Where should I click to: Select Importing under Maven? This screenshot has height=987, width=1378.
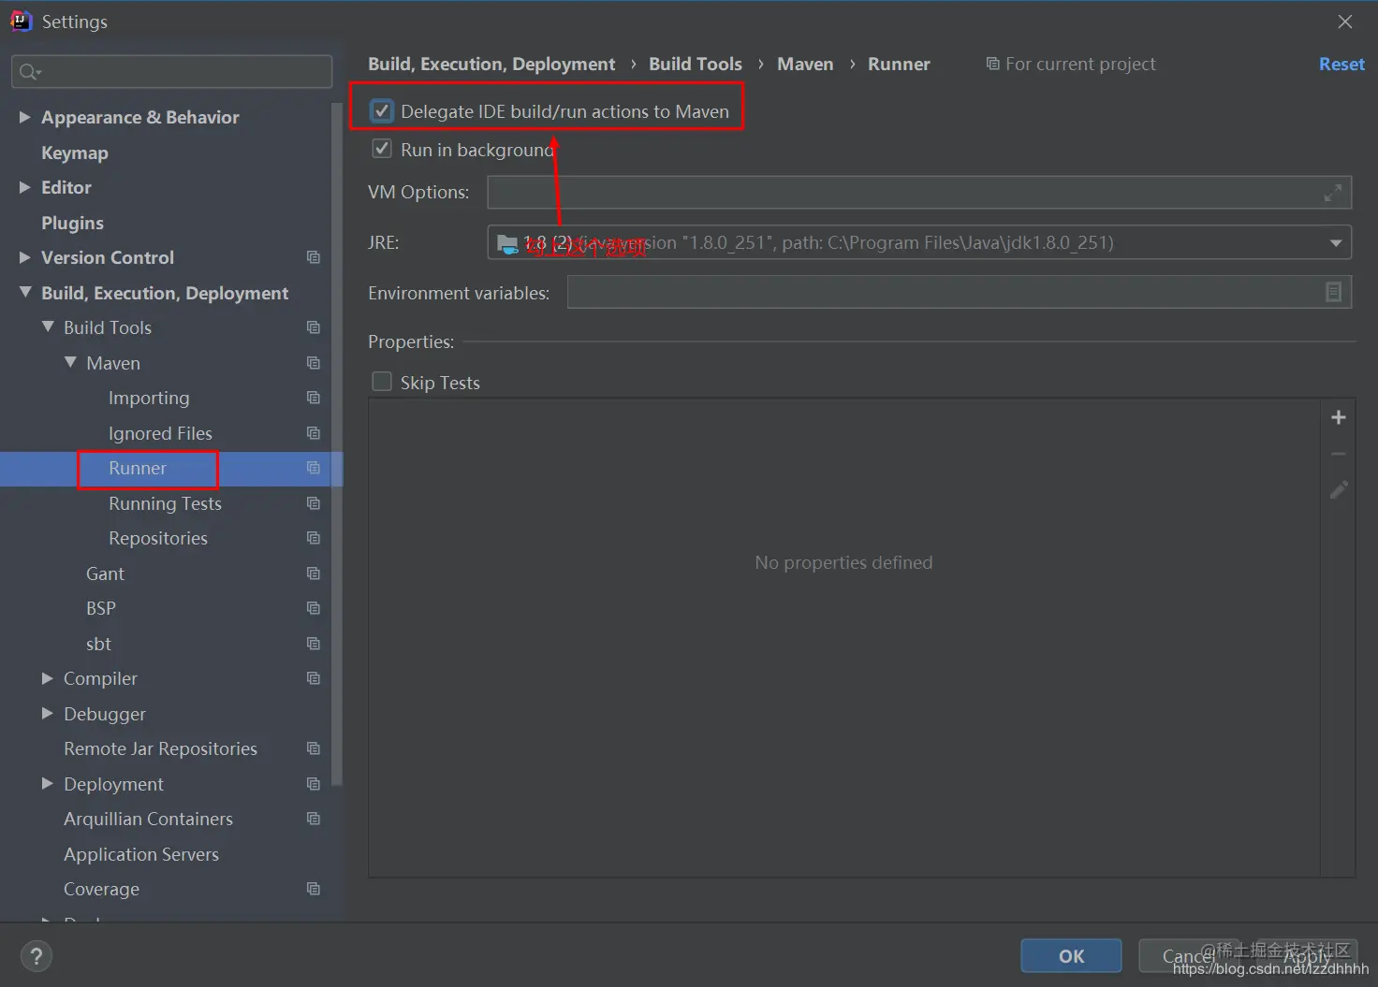pyautogui.click(x=149, y=398)
